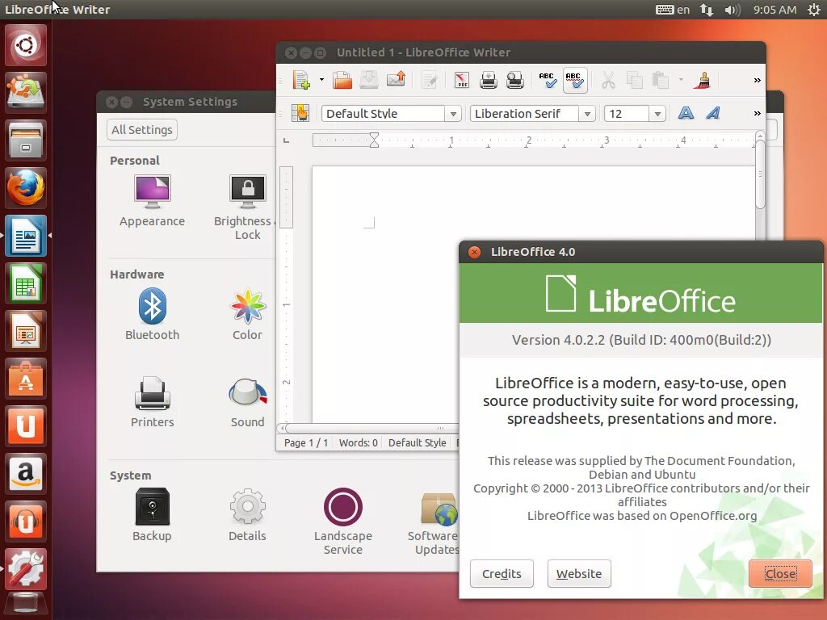
Task: Click the indent marker on horizontal ruler
Action: pyautogui.click(x=374, y=140)
